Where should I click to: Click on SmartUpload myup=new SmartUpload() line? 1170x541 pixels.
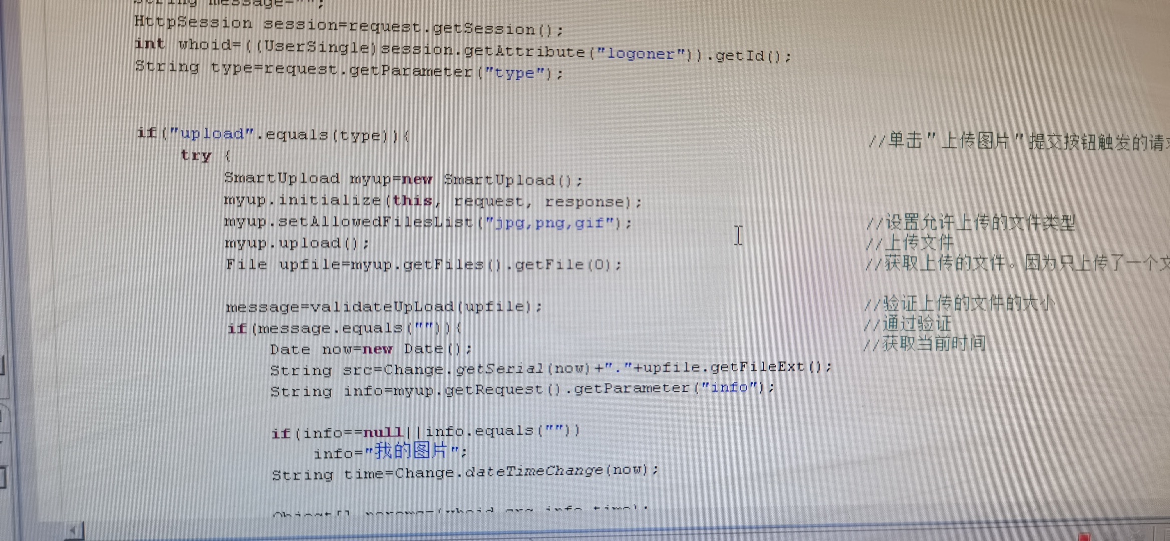pyautogui.click(x=403, y=179)
